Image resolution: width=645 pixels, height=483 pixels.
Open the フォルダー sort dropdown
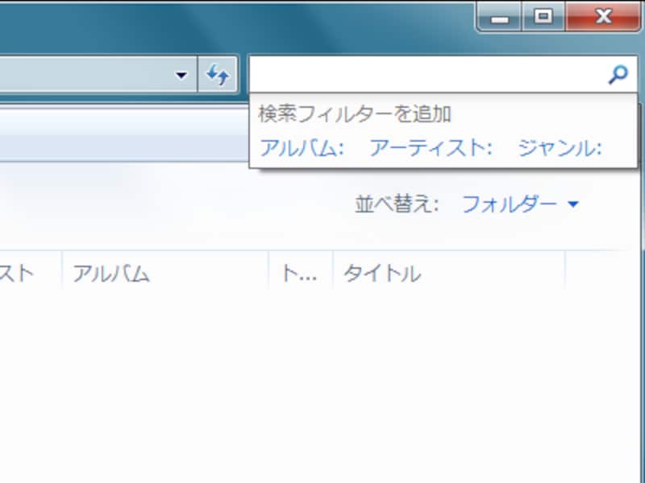click(x=520, y=204)
